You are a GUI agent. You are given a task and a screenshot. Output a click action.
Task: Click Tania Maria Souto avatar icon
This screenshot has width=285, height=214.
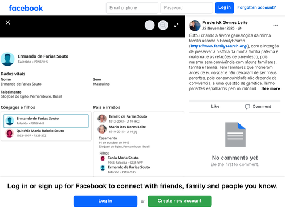[103, 159]
